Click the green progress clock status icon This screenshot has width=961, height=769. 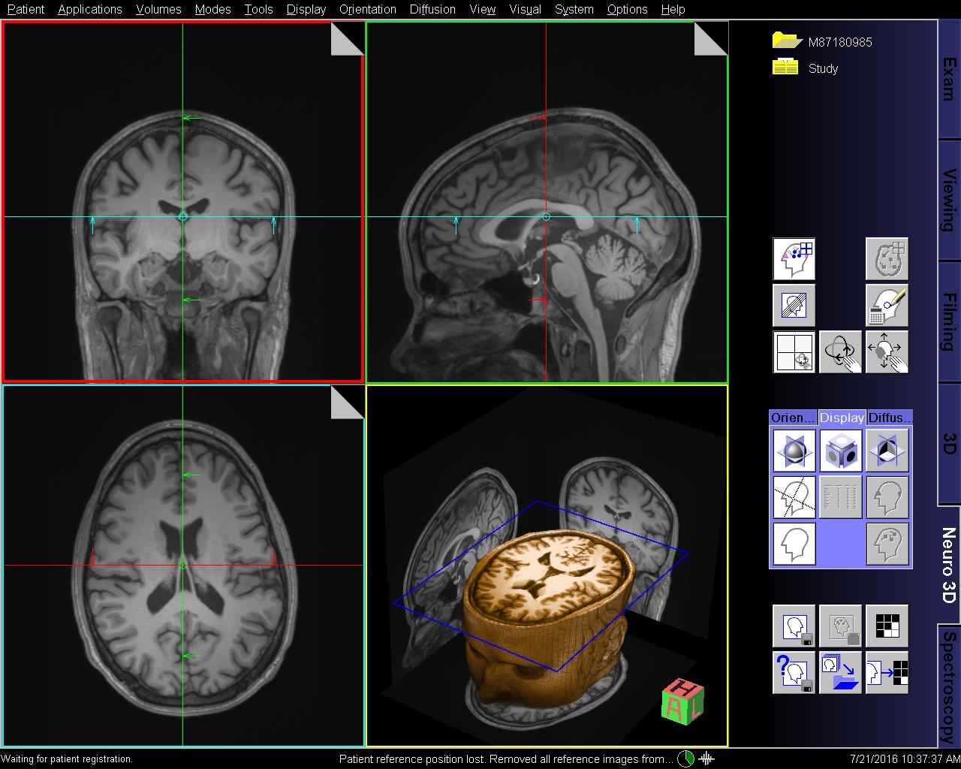[x=686, y=758]
